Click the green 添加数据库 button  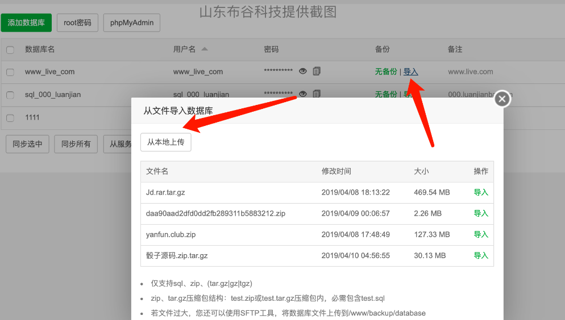[x=26, y=23]
